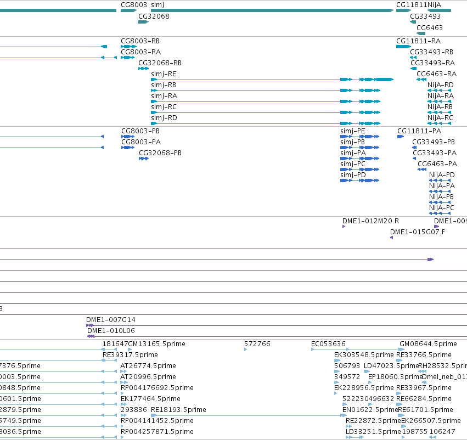This screenshot has width=467, height=440.
Task: Click EST RE39317.5prime
Action: click(130, 355)
